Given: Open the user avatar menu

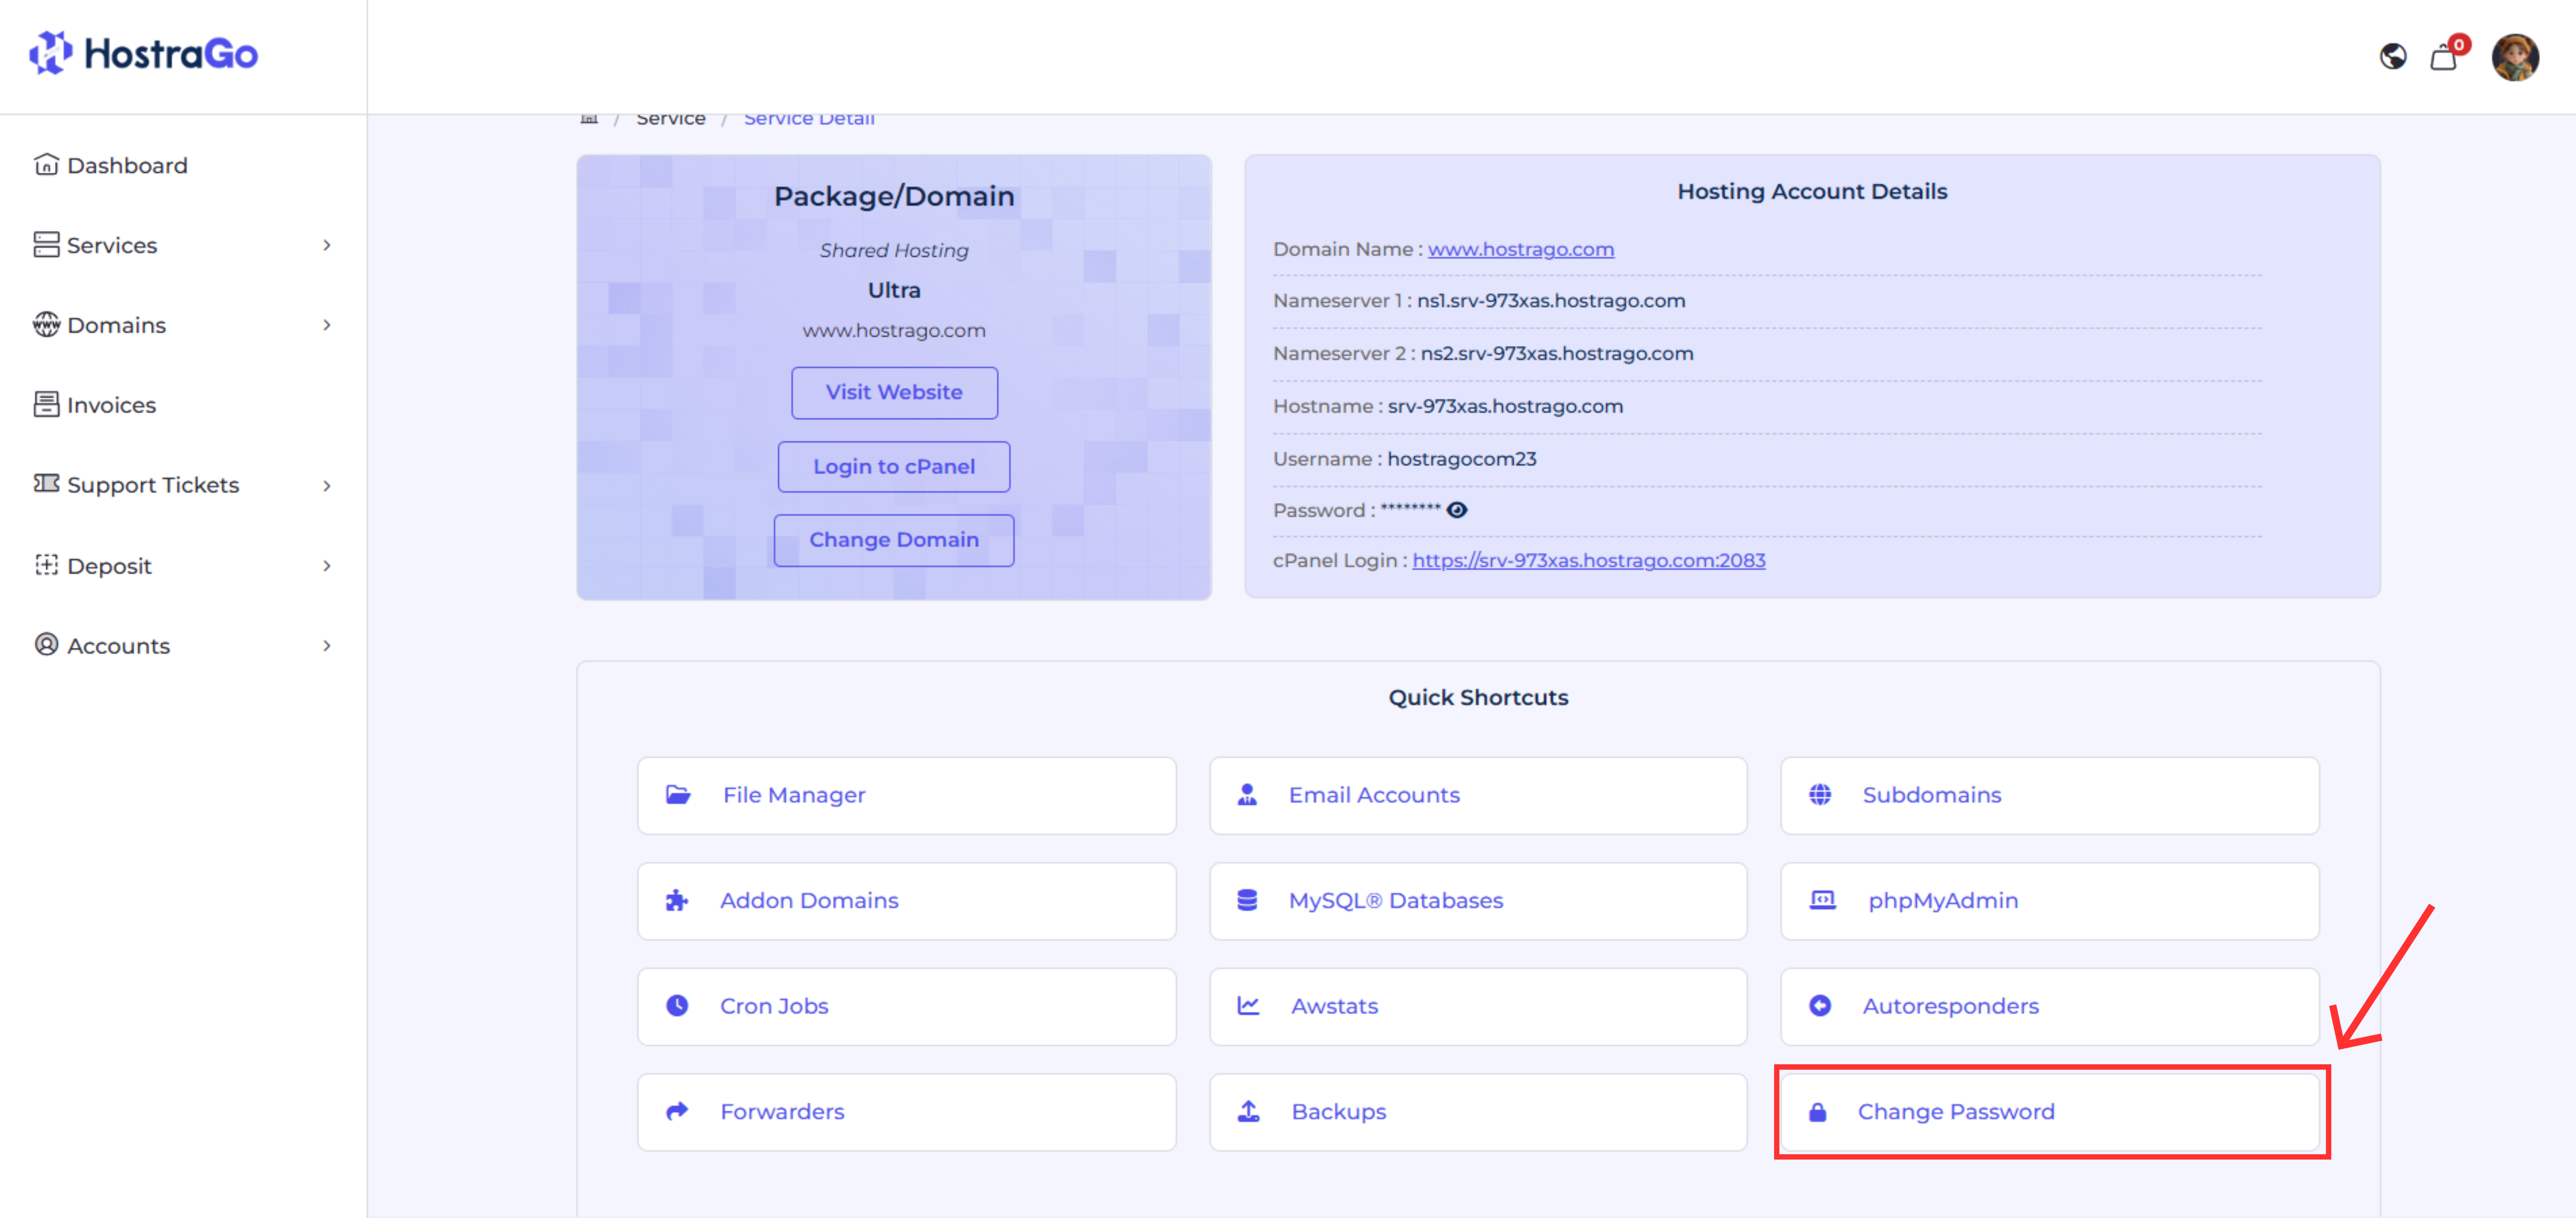Looking at the screenshot, I should [x=2514, y=57].
